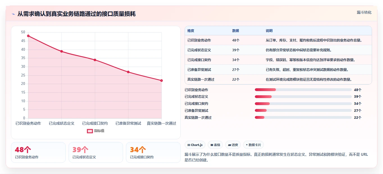383x174 pixels.
Task: Click the chart data point for 已准备异常测试
Action: coord(128,72)
